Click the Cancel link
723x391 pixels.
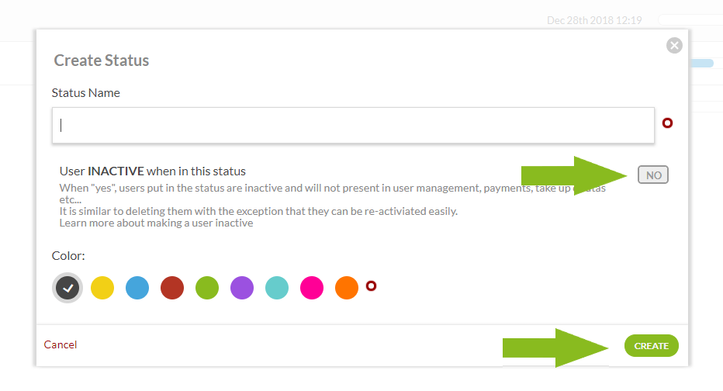tap(61, 344)
